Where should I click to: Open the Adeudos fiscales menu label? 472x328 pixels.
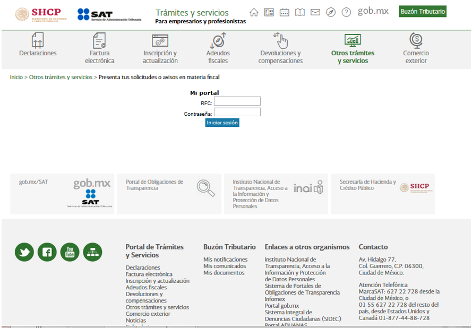click(x=218, y=57)
